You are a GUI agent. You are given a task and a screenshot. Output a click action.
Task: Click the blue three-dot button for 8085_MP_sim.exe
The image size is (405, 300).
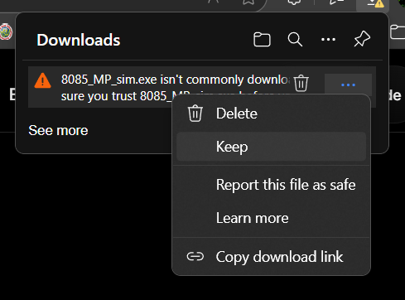coord(348,85)
